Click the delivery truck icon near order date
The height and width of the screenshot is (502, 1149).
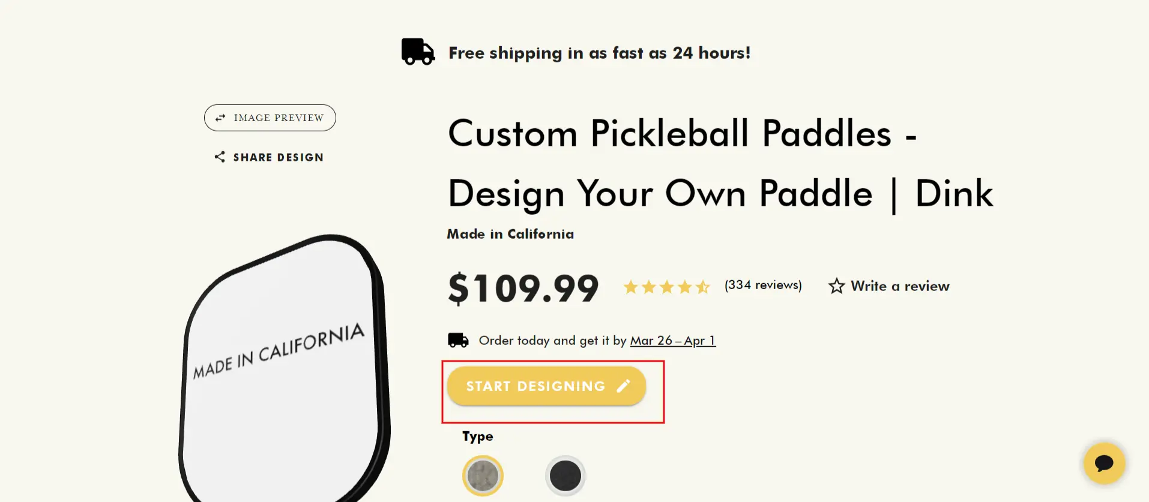pyautogui.click(x=457, y=339)
